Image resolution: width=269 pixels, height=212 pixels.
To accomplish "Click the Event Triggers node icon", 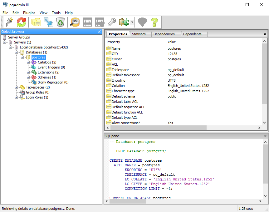I will pyautogui.click(x=34, y=67).
